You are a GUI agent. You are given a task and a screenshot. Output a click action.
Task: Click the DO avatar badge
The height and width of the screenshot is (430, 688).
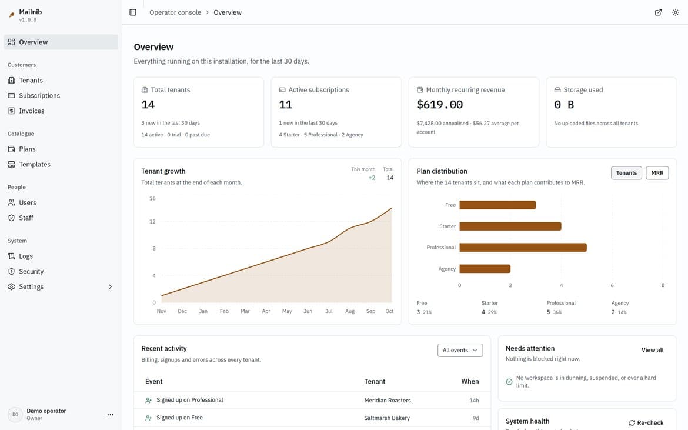[x=15, y=415]
